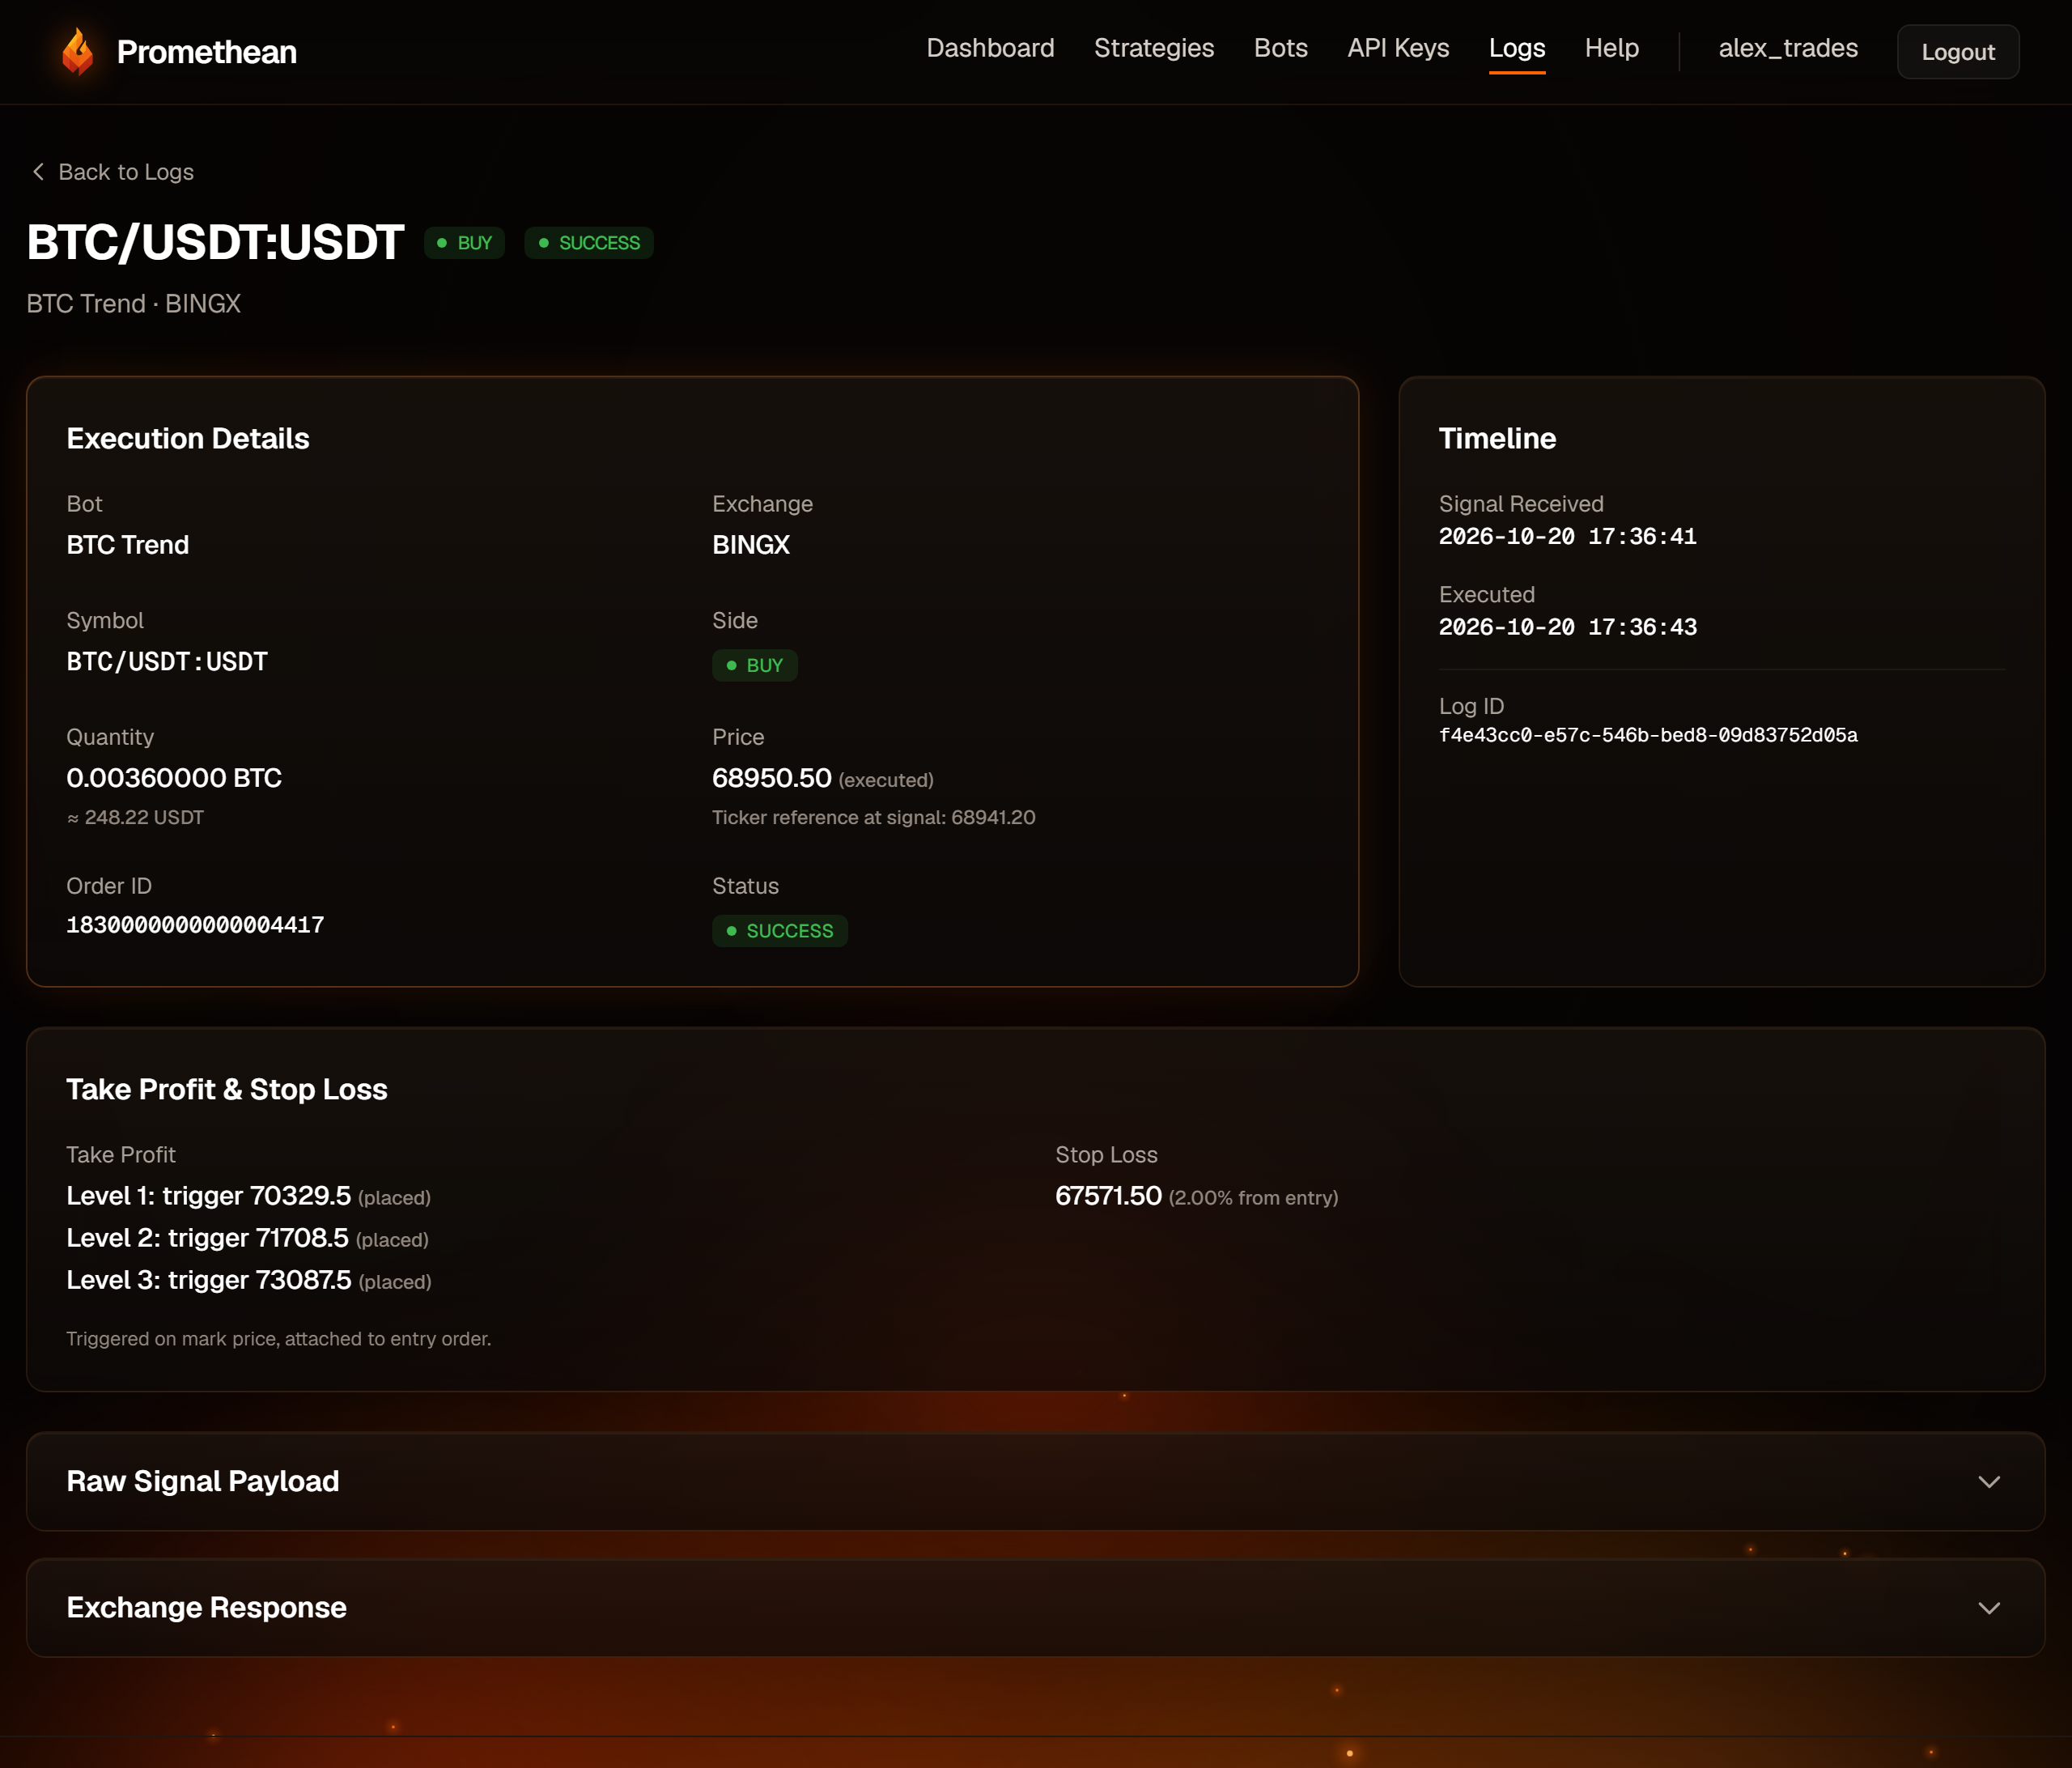Click the Timeline heading
The width and height of the screenshot is (2072, 1768).
pos(1497,438)
